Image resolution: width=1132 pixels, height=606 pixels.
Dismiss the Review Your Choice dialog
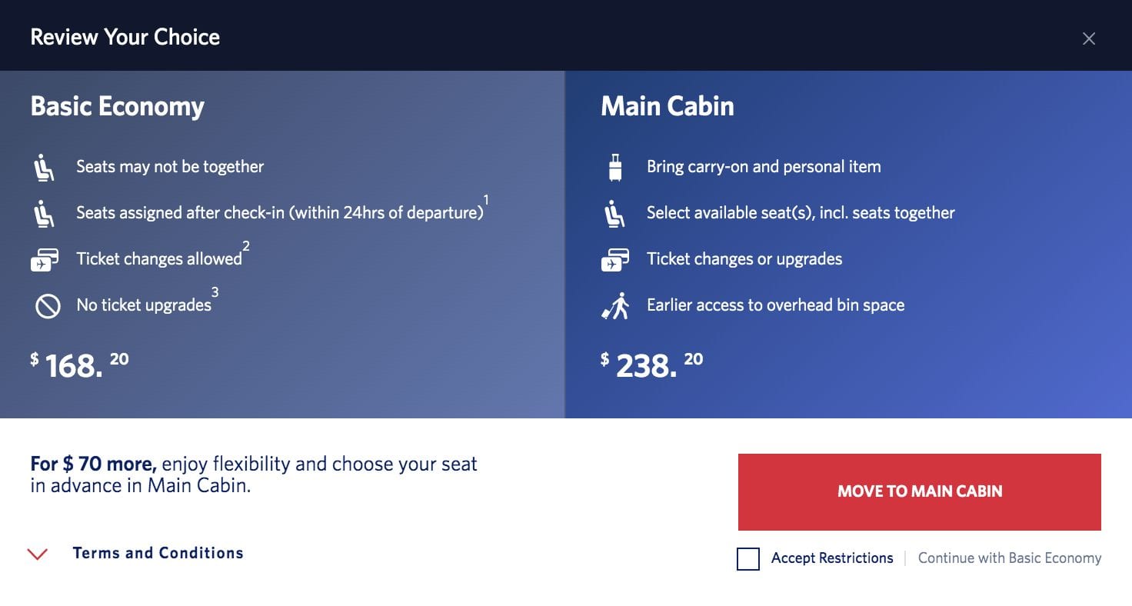coord(1089,38)
